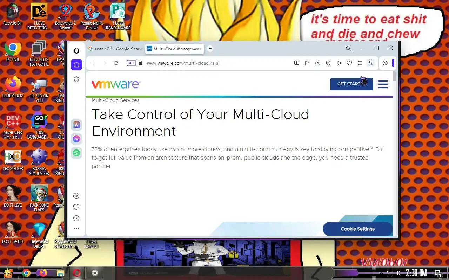449x280 pixels.
Task: Open the 2:38 AM taskbar clock
Action: (x=416, y=273)
